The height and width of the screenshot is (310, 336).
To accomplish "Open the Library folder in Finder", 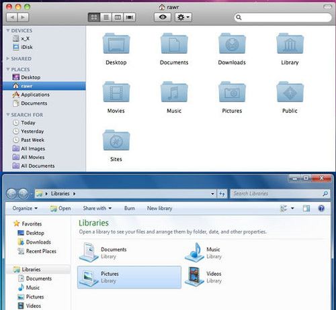I will (290, 44).
